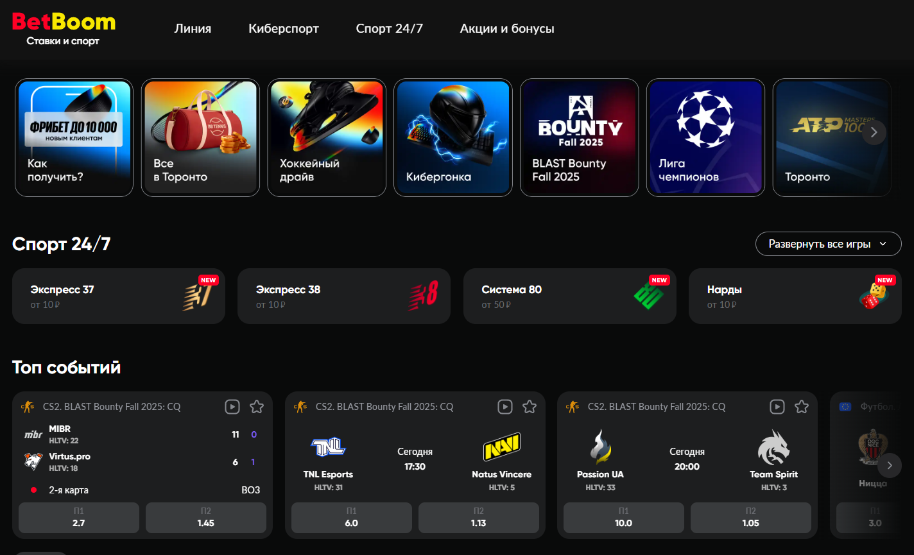Open Акции и бонусы menu
The width and height of the screenshot is (914, 555).
click(x=507, y=28)
